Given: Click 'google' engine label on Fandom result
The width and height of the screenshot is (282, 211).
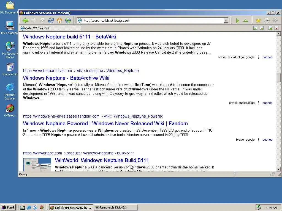Looking at the screenshot, I should [x=250, y=140].
